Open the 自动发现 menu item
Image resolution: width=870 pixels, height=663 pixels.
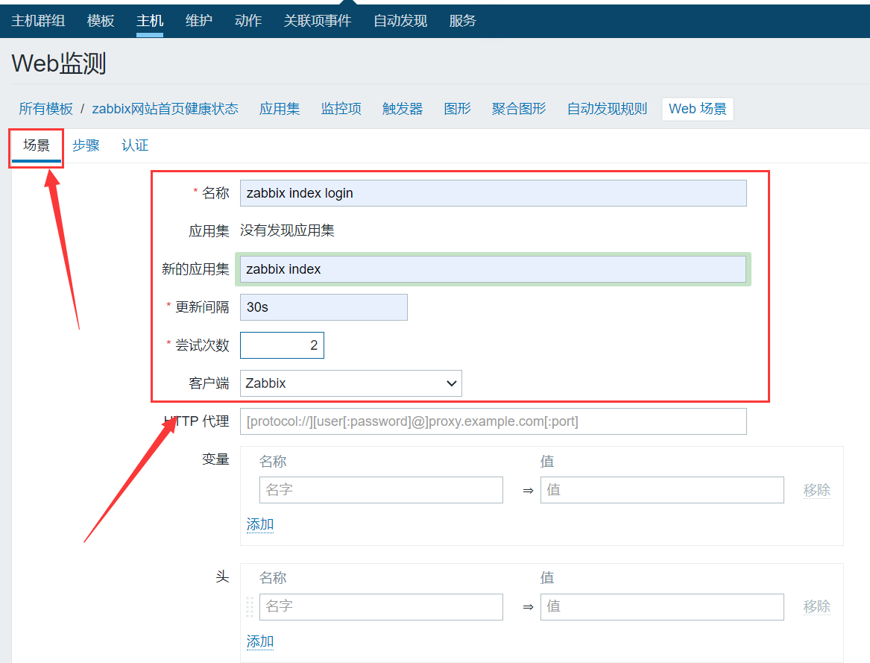[400, 21]
